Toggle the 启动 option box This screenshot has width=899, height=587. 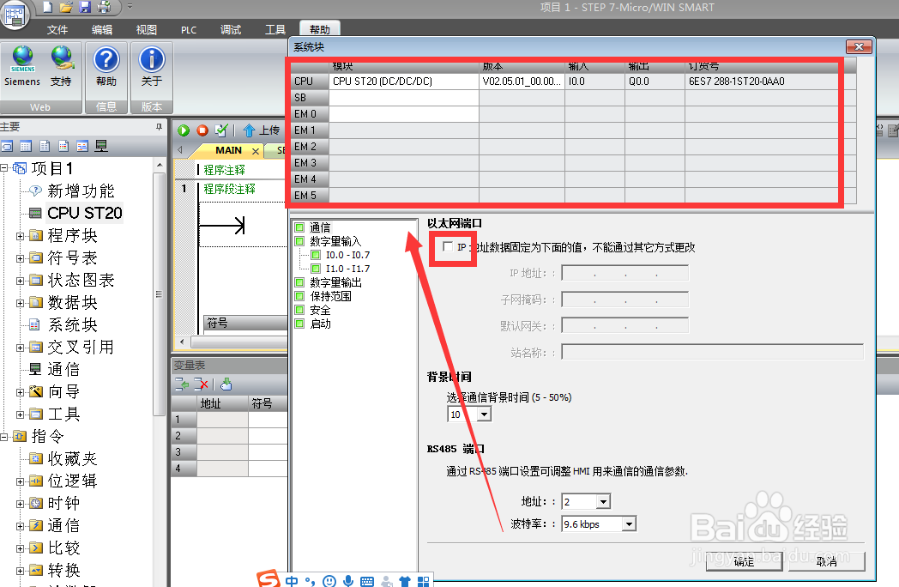coord(299,324)
